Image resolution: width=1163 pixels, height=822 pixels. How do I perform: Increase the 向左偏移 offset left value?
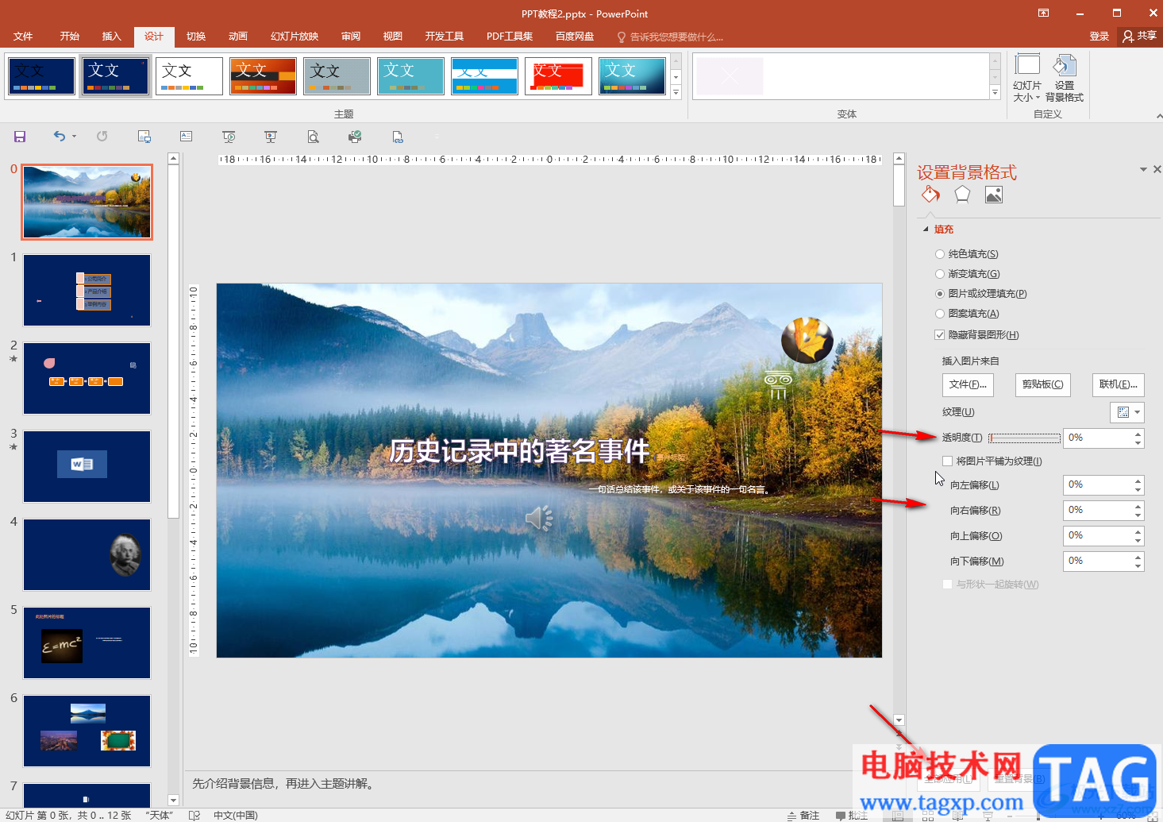tap(1138, 480)
